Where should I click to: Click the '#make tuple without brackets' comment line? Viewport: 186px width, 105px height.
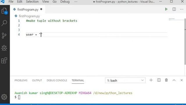52,21
